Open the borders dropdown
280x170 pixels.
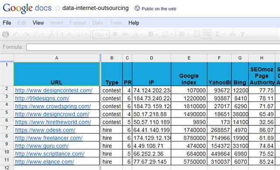click(167, 34)
